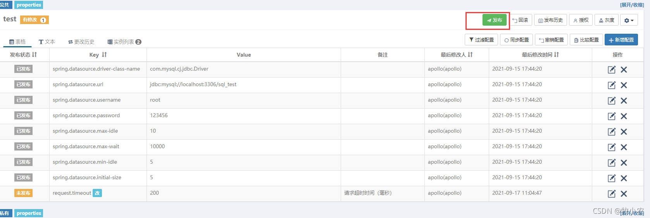Delete the request.timeout row
The width and height of the screenshot is (650, 218).
(624, 194)
